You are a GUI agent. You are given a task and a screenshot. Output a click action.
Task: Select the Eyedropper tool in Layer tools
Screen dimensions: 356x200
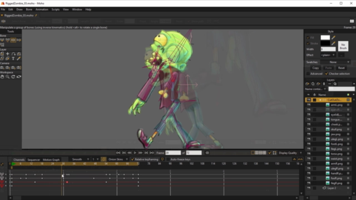[19, 59]
